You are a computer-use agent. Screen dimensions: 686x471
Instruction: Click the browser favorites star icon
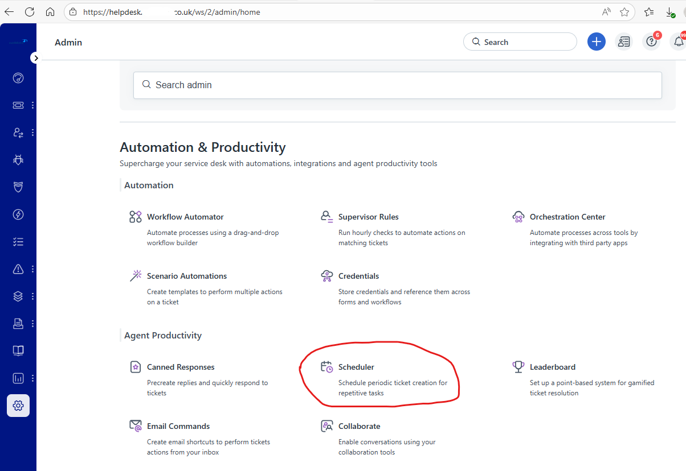click(624, 12)
